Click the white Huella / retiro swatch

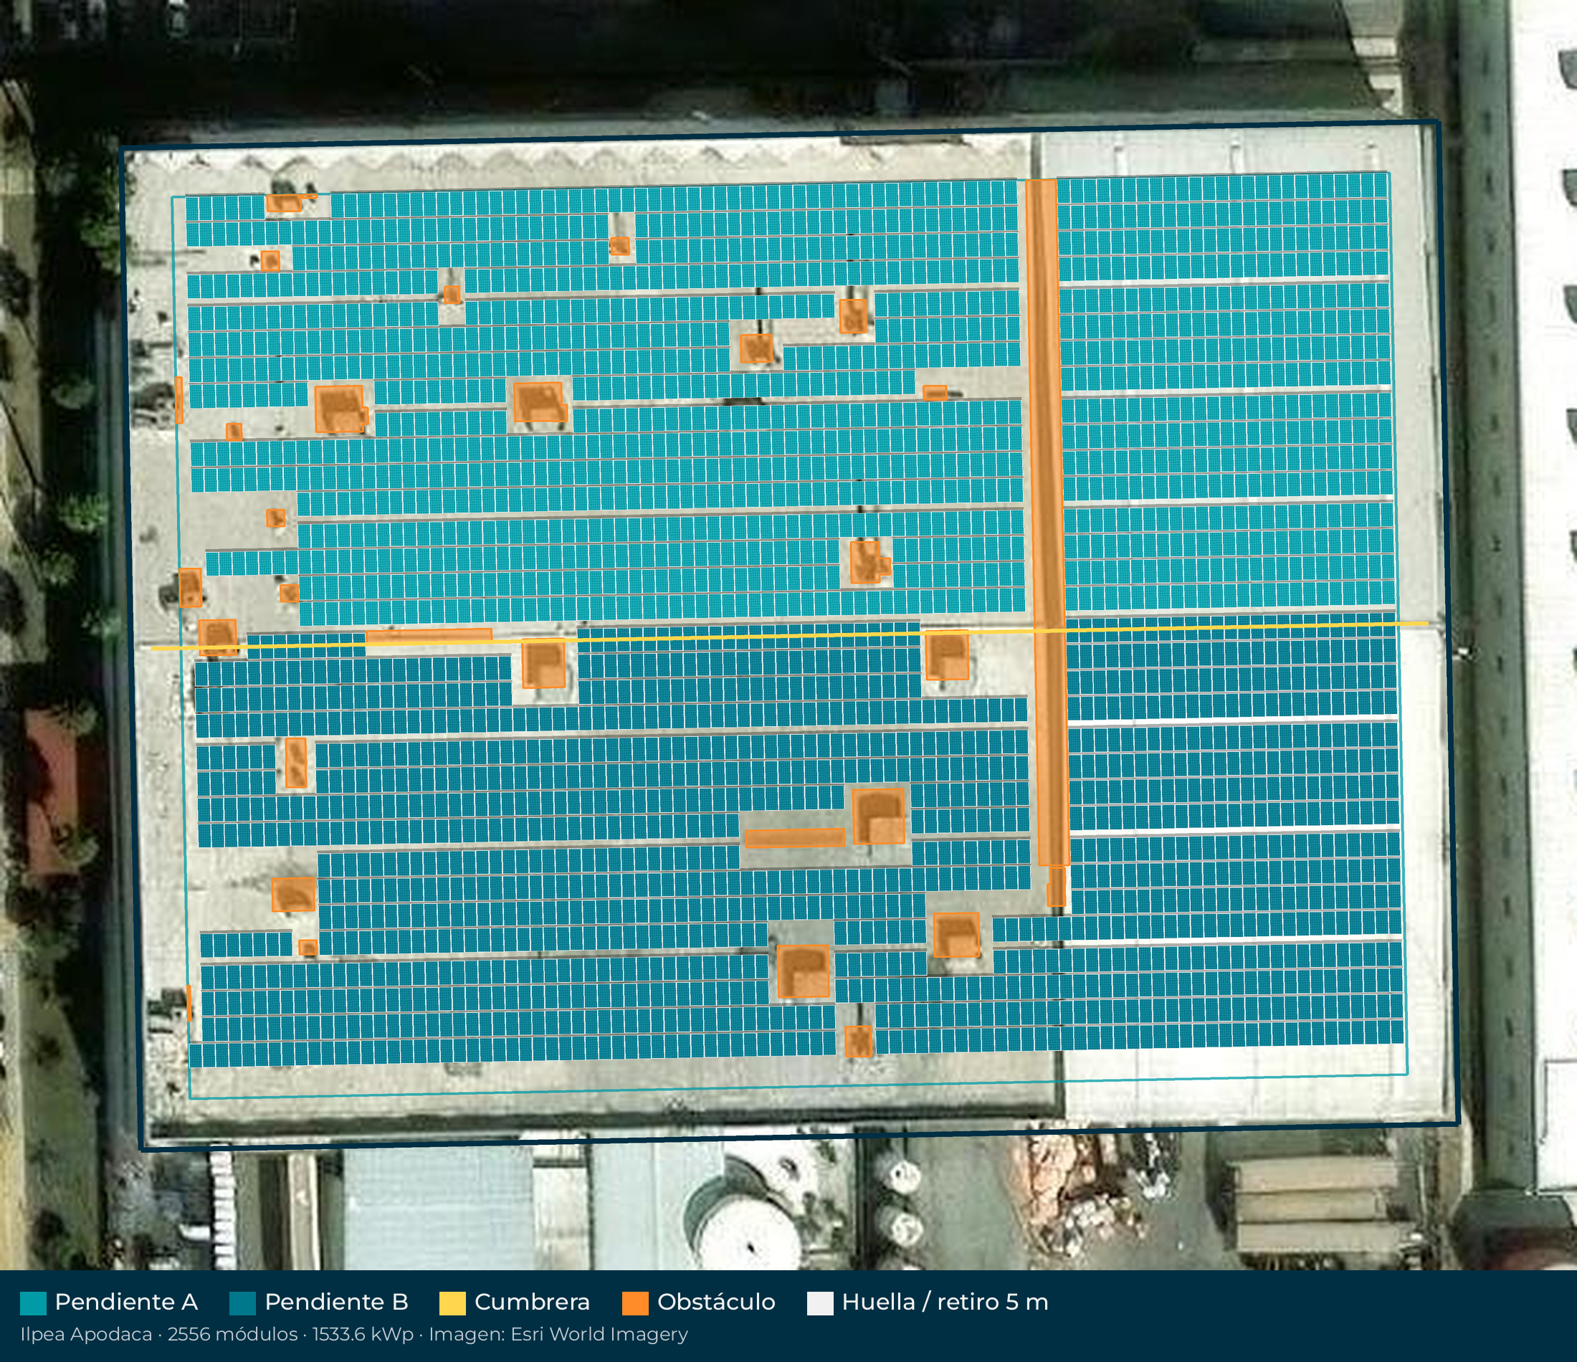[x=820, y=1303]
